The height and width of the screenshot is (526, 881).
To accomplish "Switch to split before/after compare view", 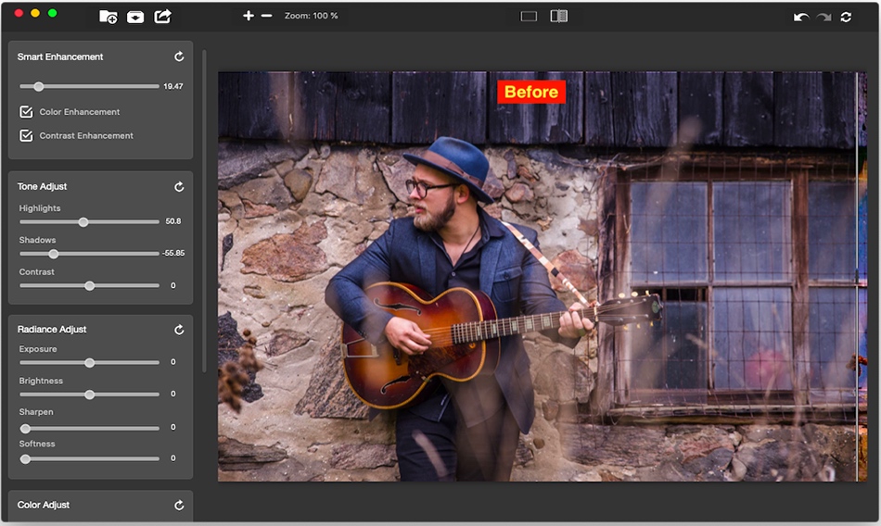I will click(559, 16).
